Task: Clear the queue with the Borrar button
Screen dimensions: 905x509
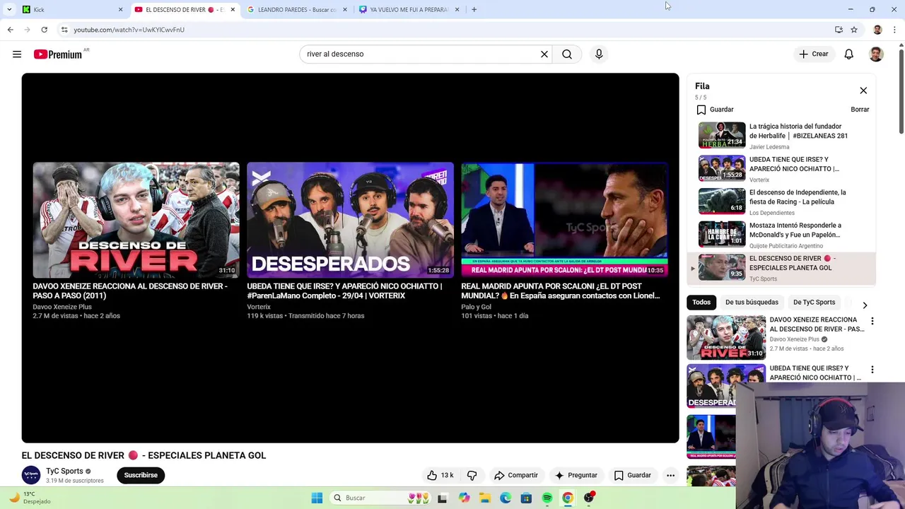Action: 860,110
